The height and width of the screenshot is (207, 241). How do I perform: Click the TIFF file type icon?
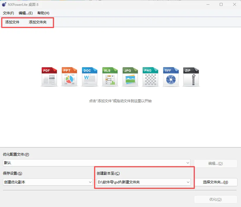171,76
